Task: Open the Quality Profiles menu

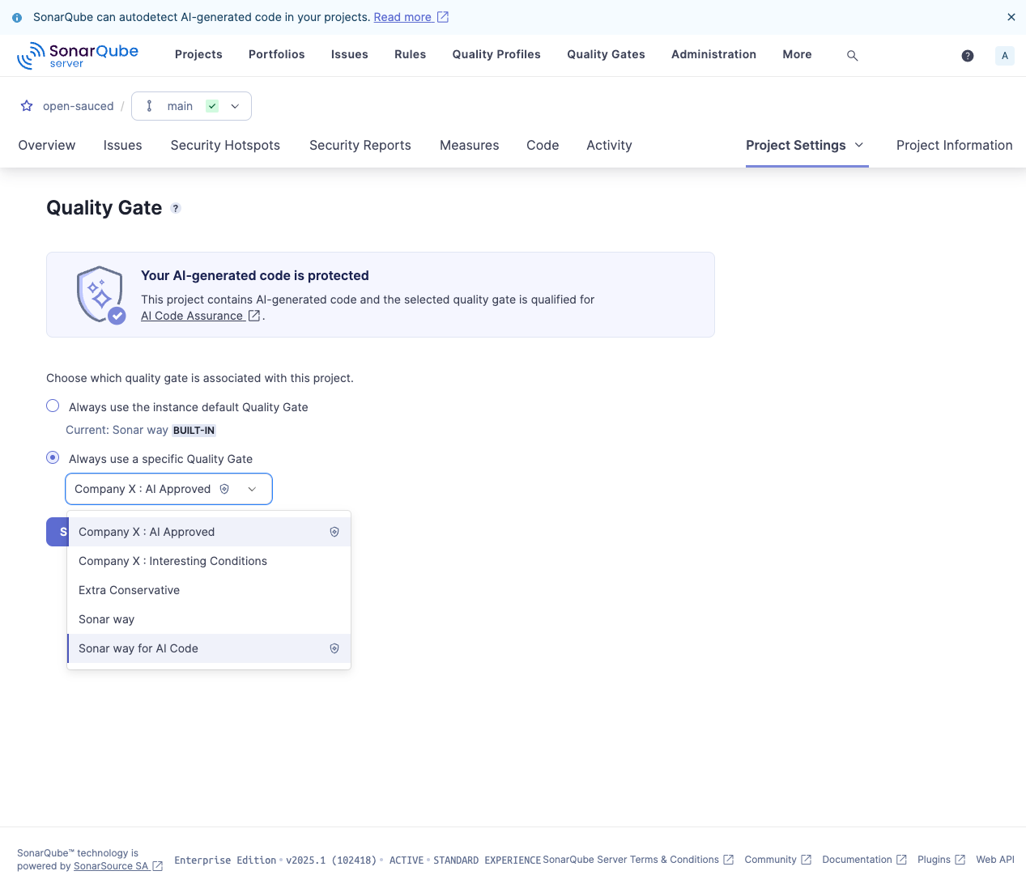Action: pos(496,54)
